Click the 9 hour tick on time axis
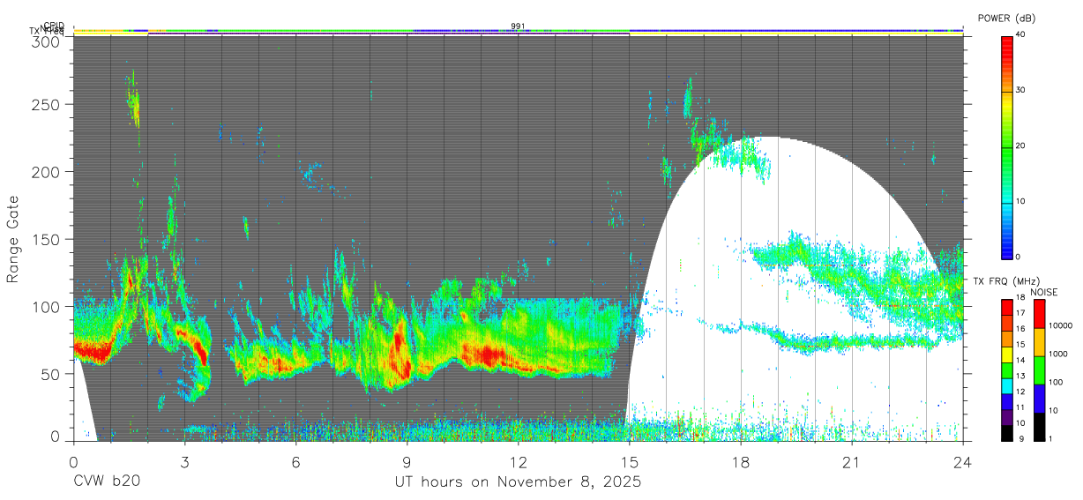 coord(407,462)
